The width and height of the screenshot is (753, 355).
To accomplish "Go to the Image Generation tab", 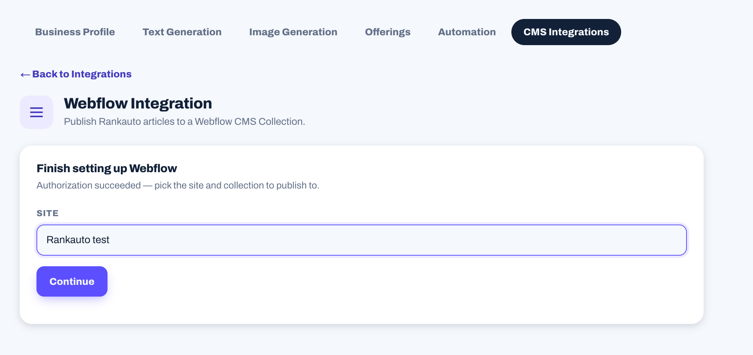I will [x=293, y=32].
